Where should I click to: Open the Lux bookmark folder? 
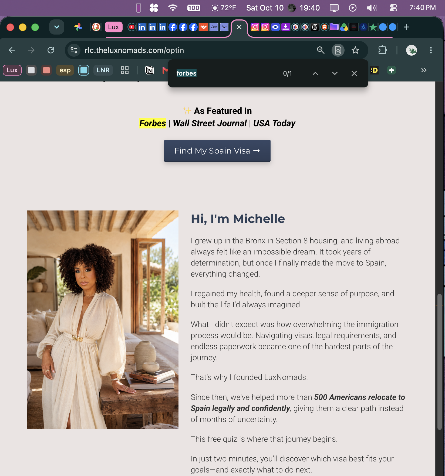click(x=12, y=70)
